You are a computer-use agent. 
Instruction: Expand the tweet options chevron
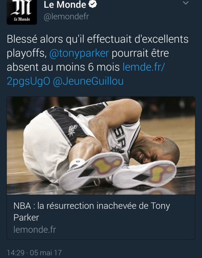click(x=186, y=3)
